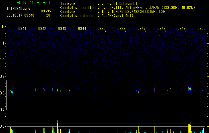
Task: Click the 0950 time marker
Action: (x=201, y=29)
